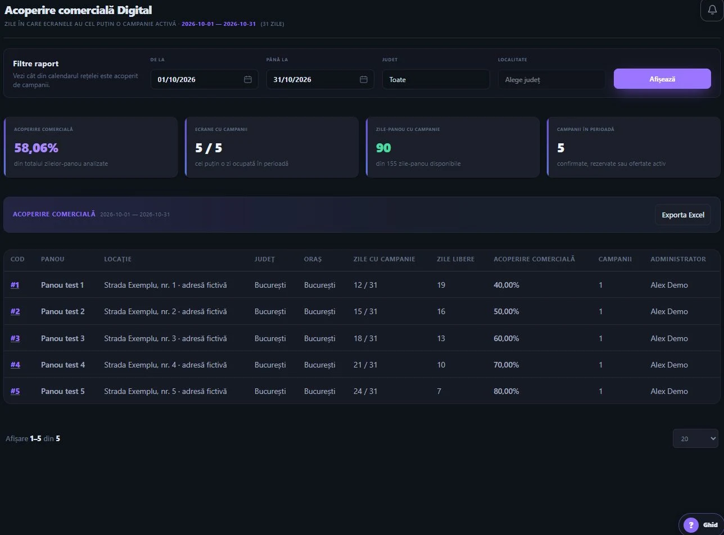Viewport: 724px width, 535px height.
Task: Open the Localitate dropdown Alege județ
Action: pos(552,79)
